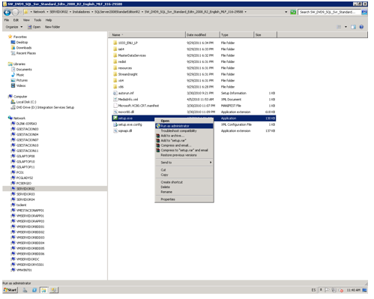Select the setup.exe application icon
Viewport: 374px width, 299px height.
[115, 118]
